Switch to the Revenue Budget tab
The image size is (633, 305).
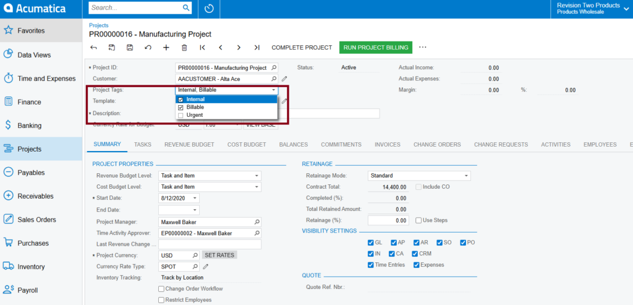[x=189, y=144]
